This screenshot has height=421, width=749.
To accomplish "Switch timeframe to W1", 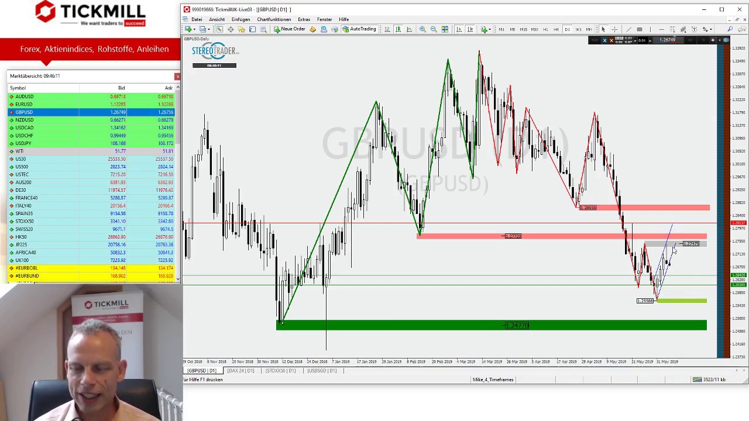I will (578, 29).
